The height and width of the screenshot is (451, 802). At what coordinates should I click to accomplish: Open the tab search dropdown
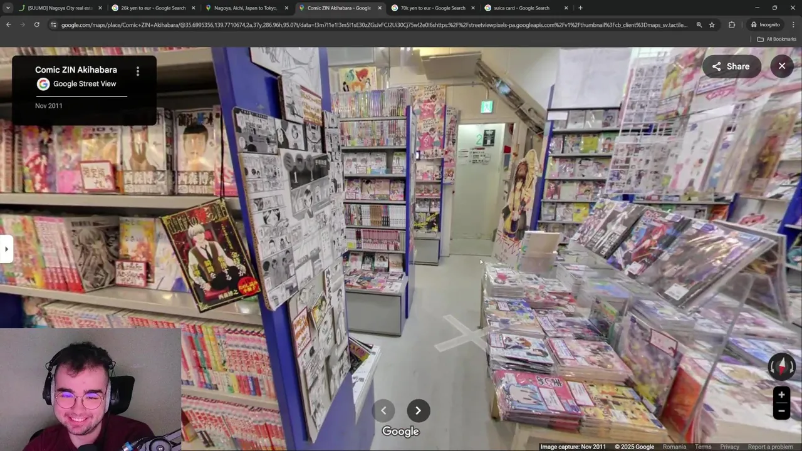pyautogui.click(x=8, y=8)
